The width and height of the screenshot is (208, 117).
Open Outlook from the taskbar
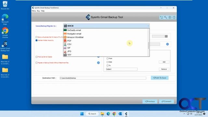[x=120, y=114]
